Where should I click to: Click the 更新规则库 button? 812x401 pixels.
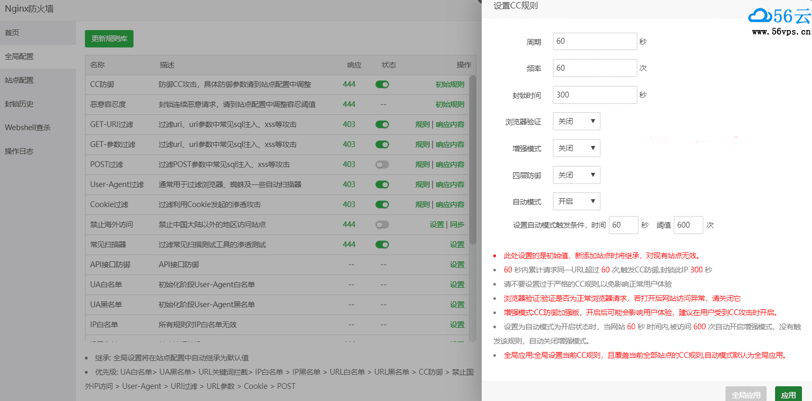pos(109,39)
